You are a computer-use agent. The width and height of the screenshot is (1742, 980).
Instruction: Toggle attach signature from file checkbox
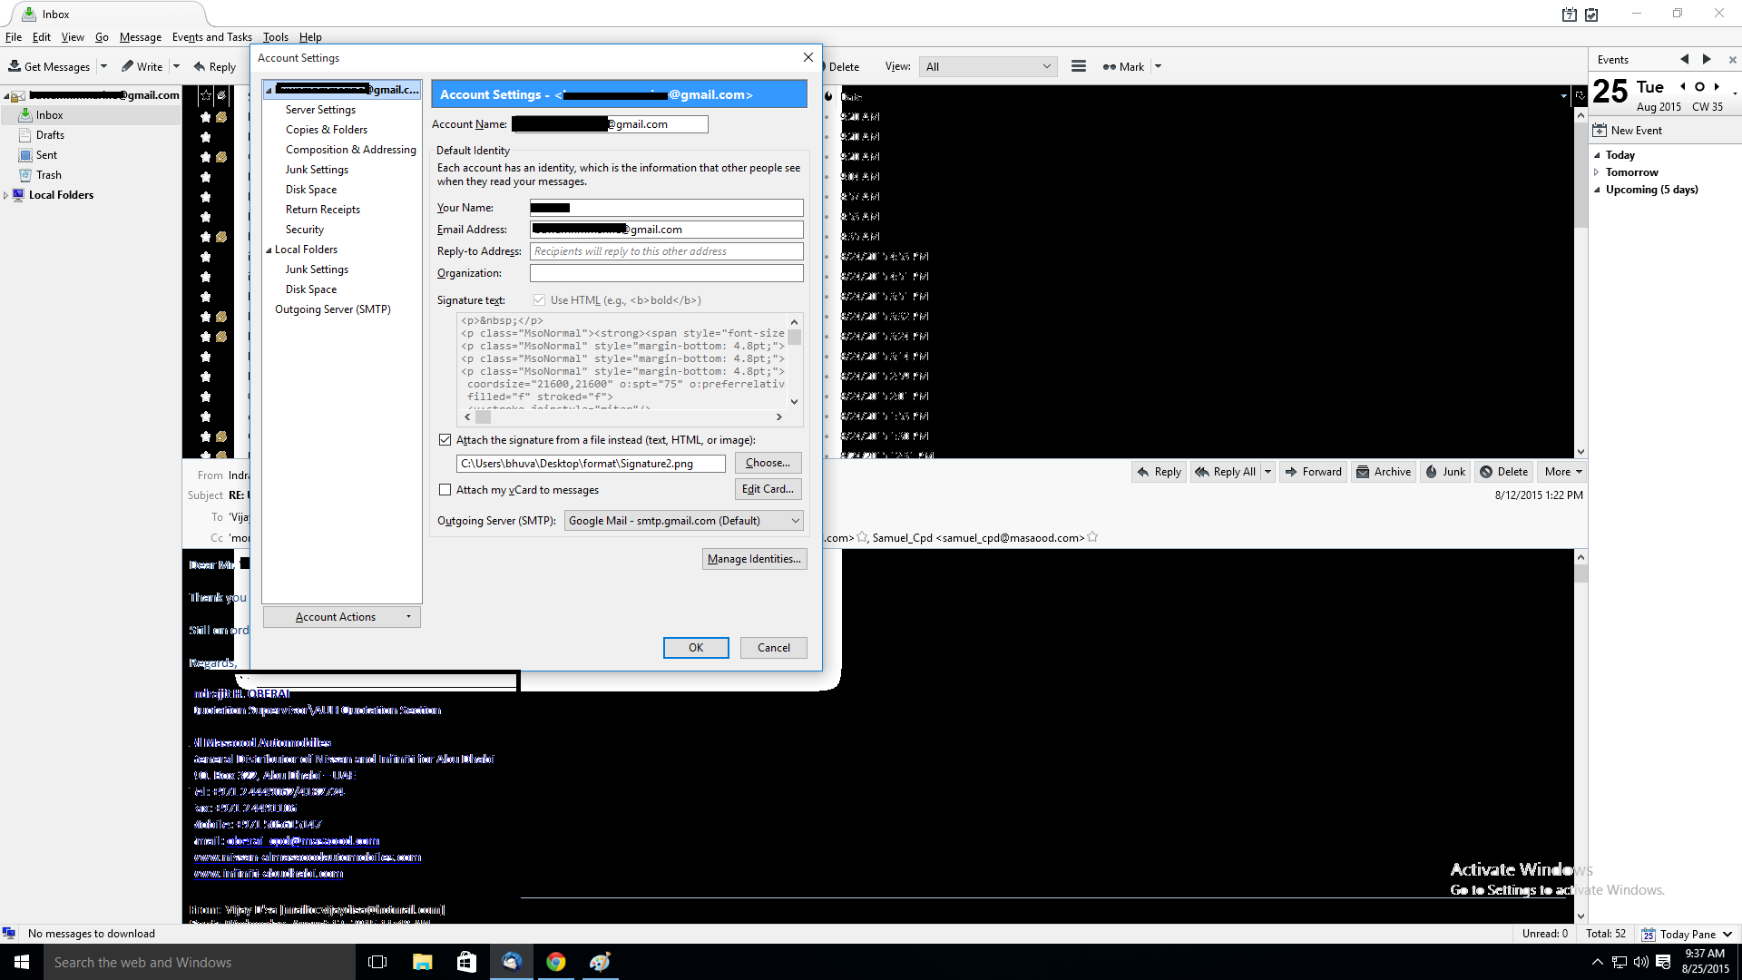(445, 440)
